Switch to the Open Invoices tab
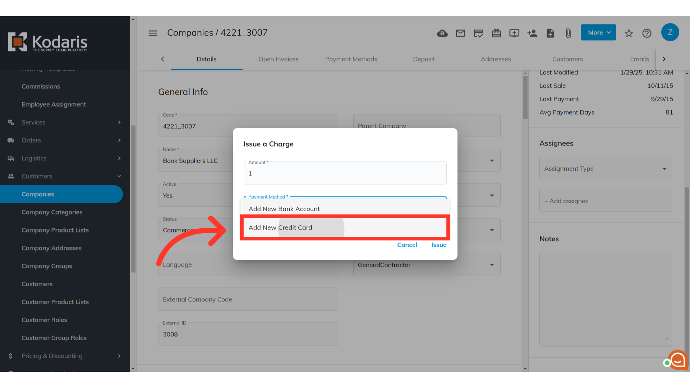The image size is (690, 388). pos(278,59)
